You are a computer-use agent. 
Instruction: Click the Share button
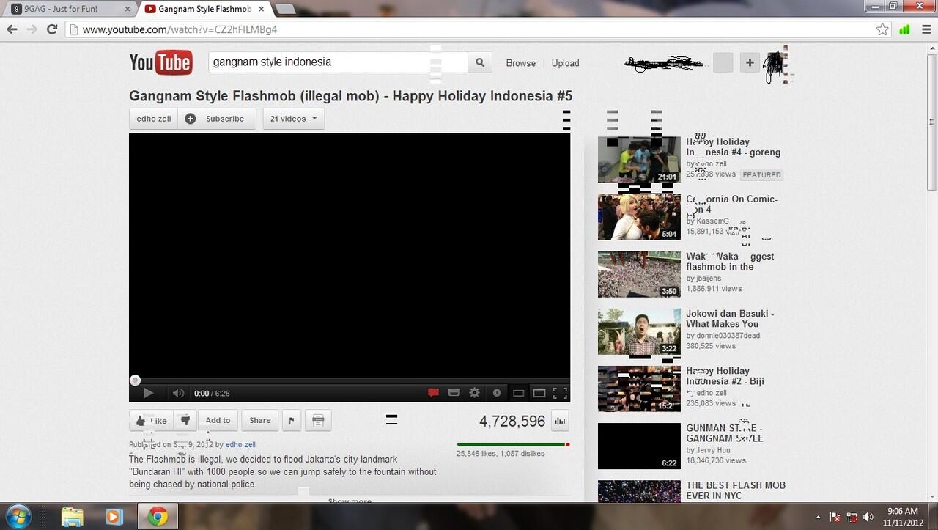[260, 421]
